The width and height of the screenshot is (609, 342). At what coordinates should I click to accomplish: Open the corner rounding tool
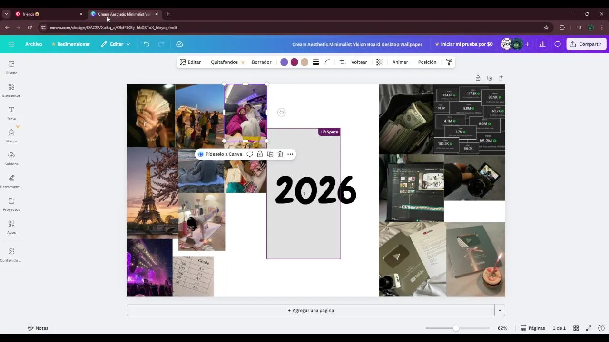[x=327, y=62]
